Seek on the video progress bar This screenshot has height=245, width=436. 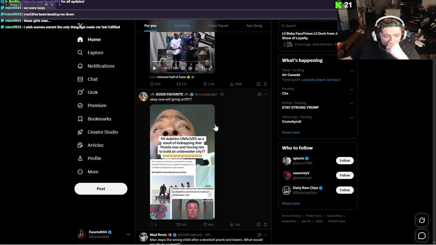pyautogui.click(x=182, y=62)
